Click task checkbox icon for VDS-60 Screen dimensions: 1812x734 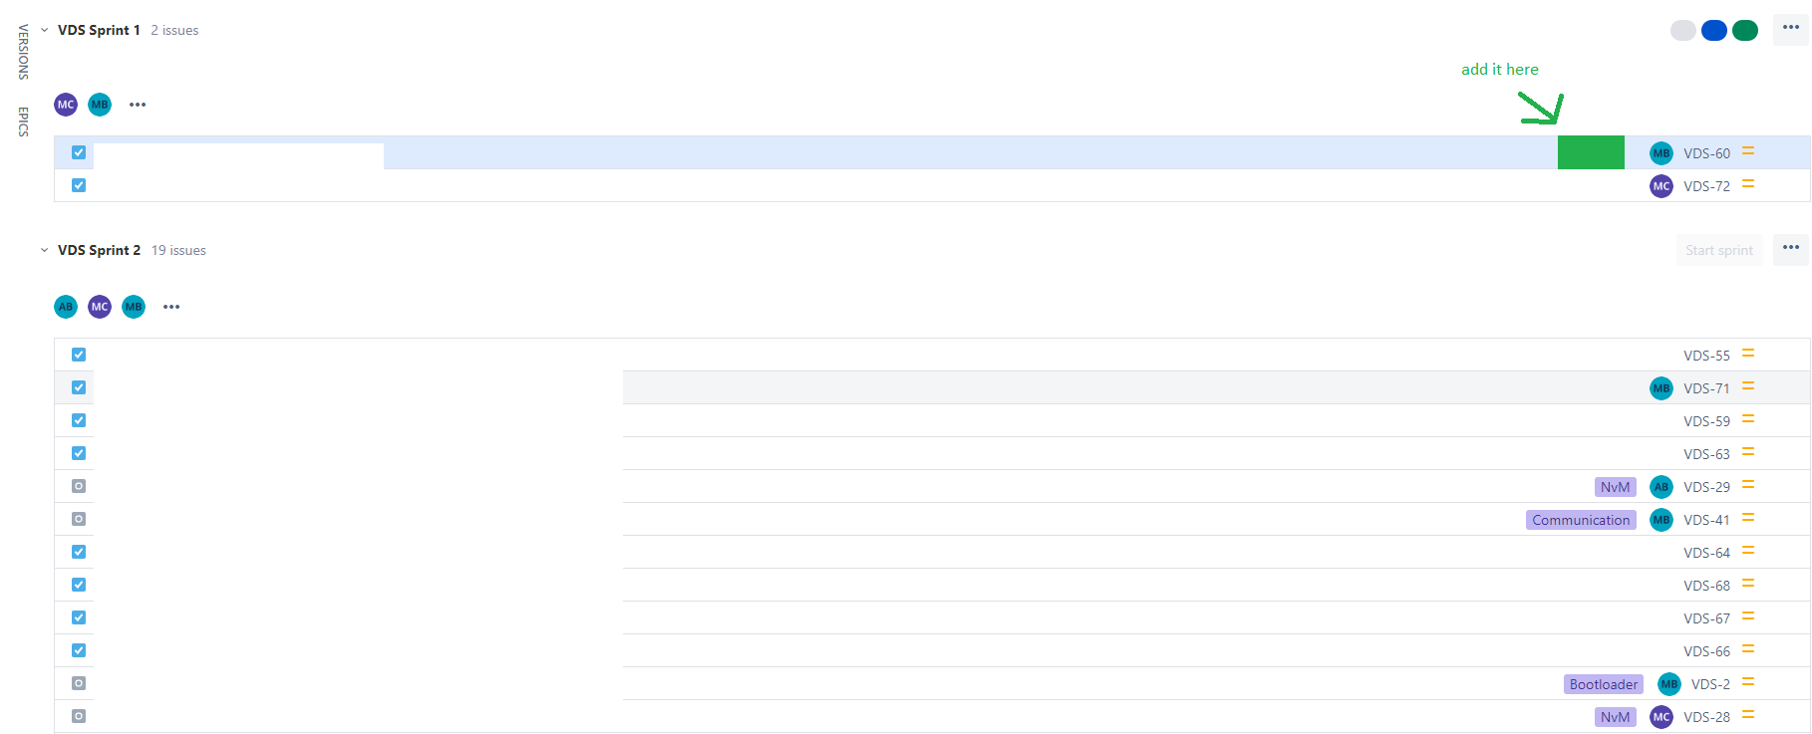pyautogui.click(x=79, y=152)
